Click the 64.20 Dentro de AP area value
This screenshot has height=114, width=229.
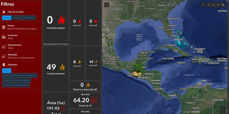pos(81,100)
